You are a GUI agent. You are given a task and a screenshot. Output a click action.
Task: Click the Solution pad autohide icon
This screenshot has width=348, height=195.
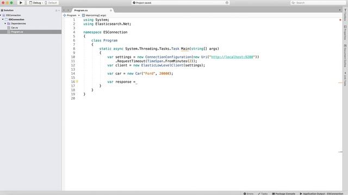[57, 10]
